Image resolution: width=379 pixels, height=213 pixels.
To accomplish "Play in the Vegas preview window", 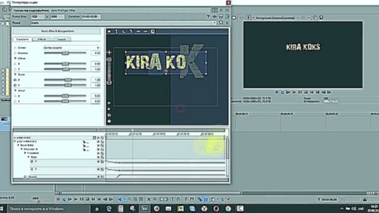I will [x=294, y=92].
